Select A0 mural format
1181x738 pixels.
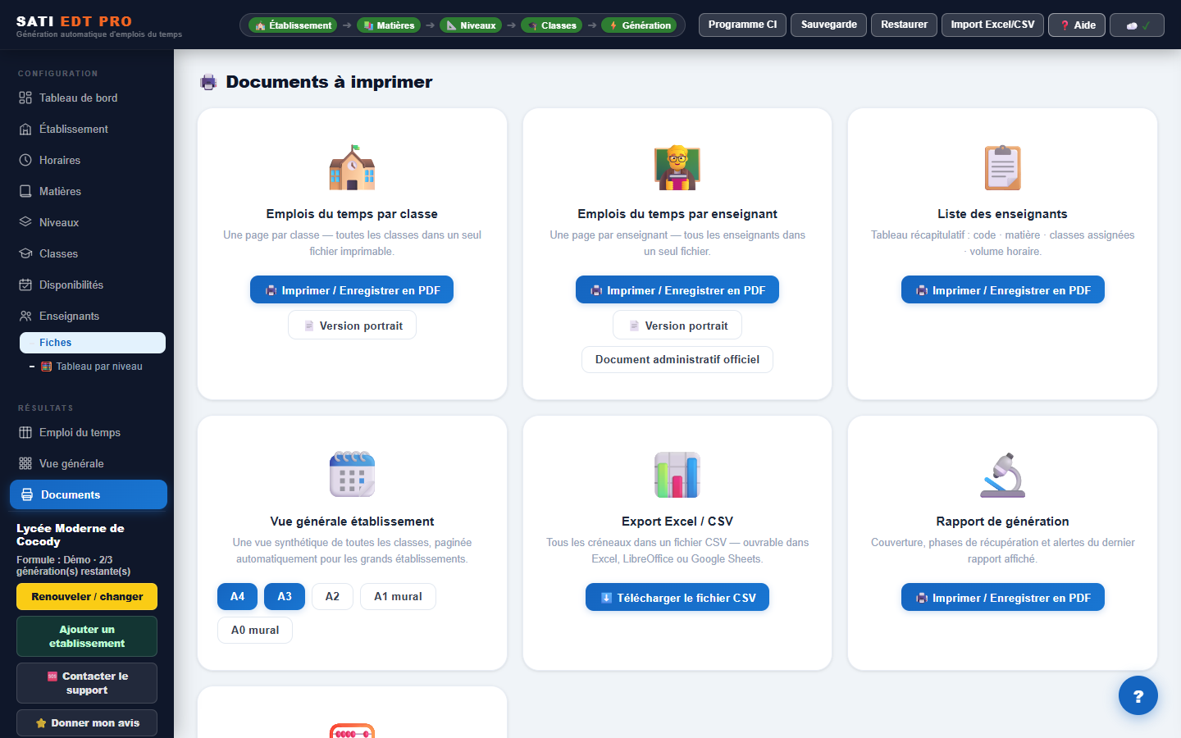[255, 630]
